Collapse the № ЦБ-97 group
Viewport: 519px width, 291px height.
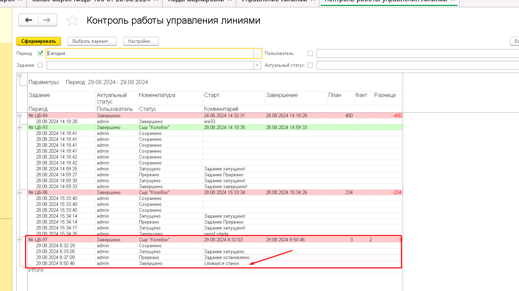tap(20, 240)
